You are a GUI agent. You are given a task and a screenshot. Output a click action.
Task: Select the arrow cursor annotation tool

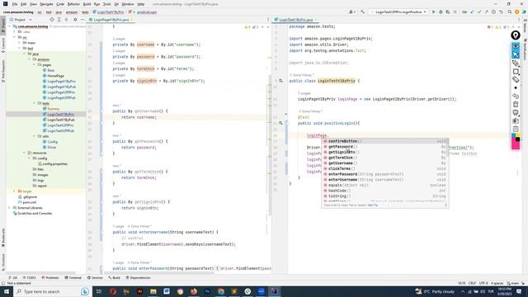pyautogui.click(x=516, y=54)
